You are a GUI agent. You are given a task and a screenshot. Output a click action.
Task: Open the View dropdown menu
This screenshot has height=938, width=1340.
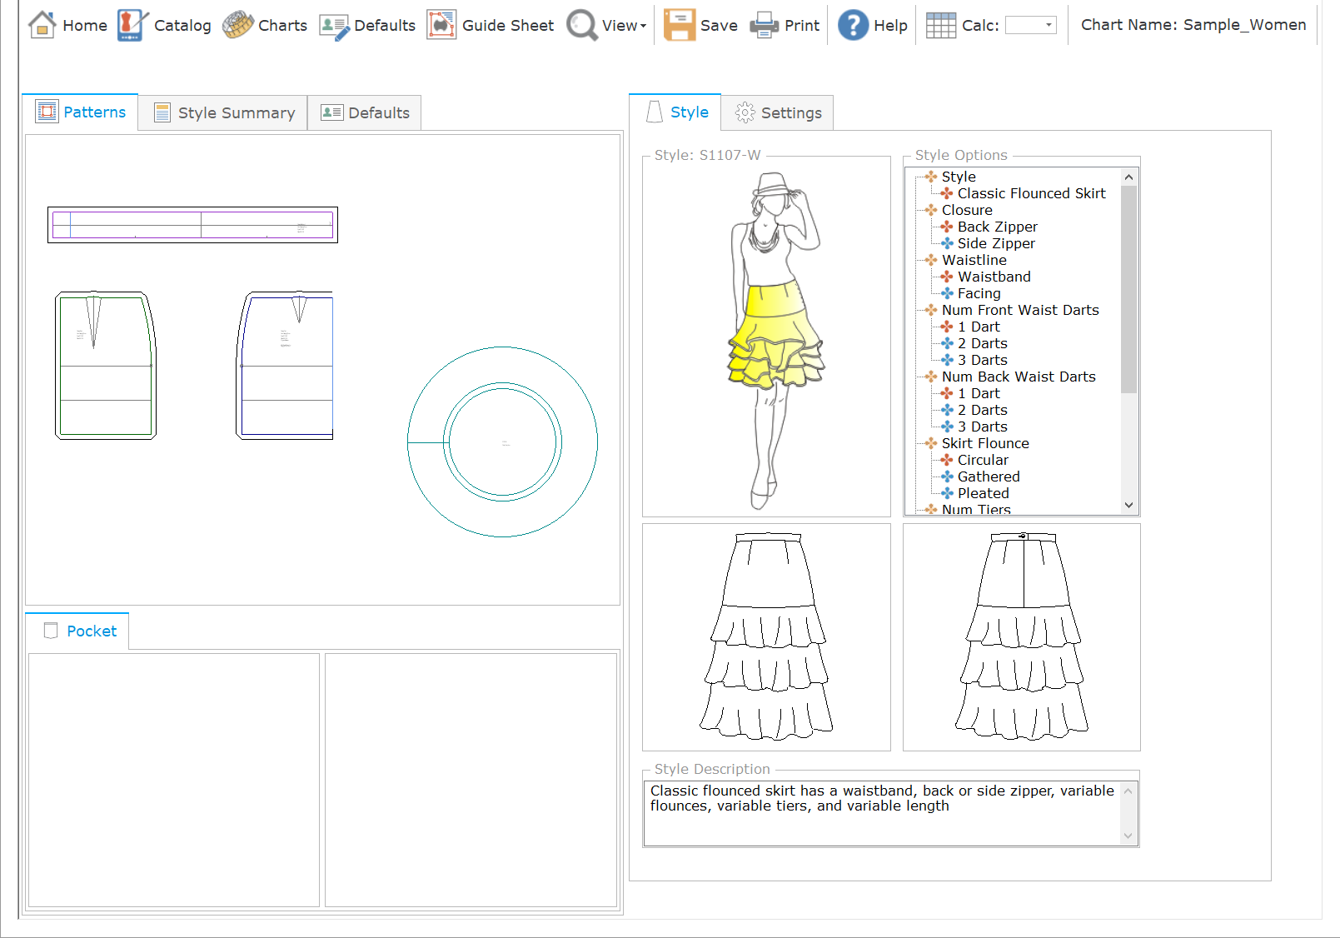coord(624,26)
